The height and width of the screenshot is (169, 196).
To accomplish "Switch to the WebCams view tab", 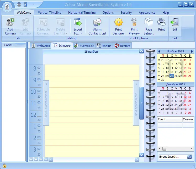I will coord(41,46).
